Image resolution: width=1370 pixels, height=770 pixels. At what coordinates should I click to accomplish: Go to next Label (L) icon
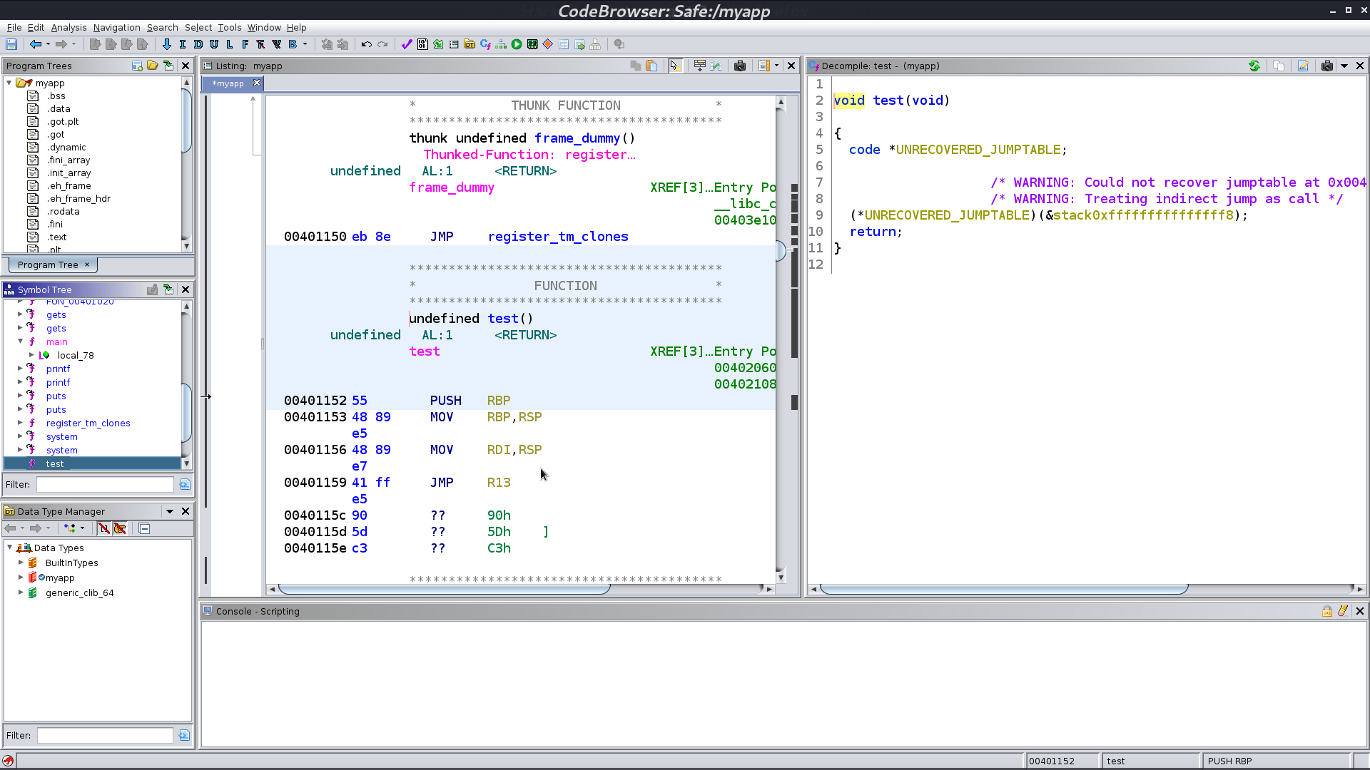pyautogui.click(x=230, y=44)
